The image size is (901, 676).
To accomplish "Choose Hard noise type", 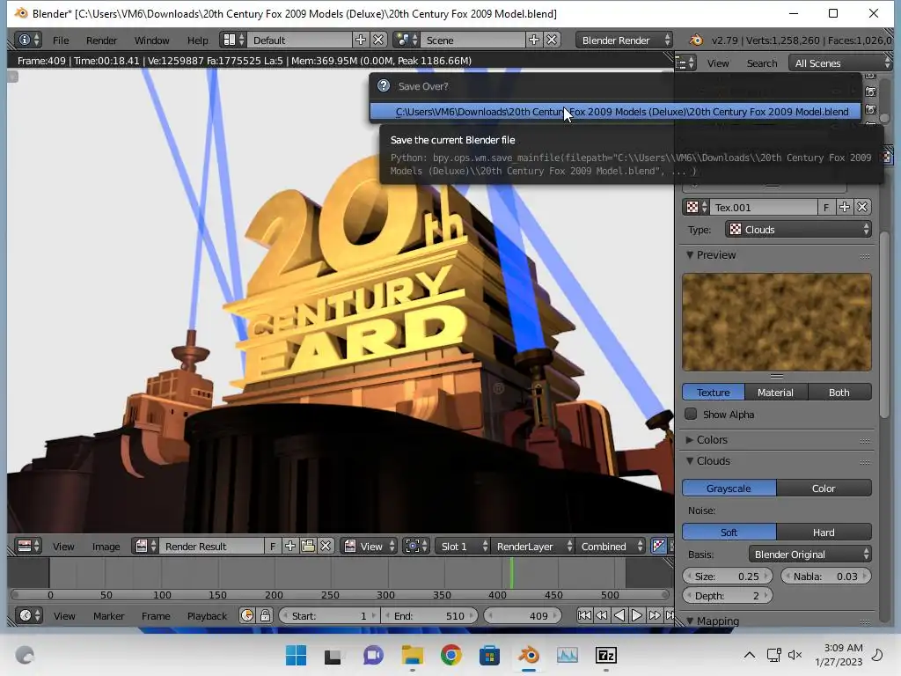I will coord(824,533).
